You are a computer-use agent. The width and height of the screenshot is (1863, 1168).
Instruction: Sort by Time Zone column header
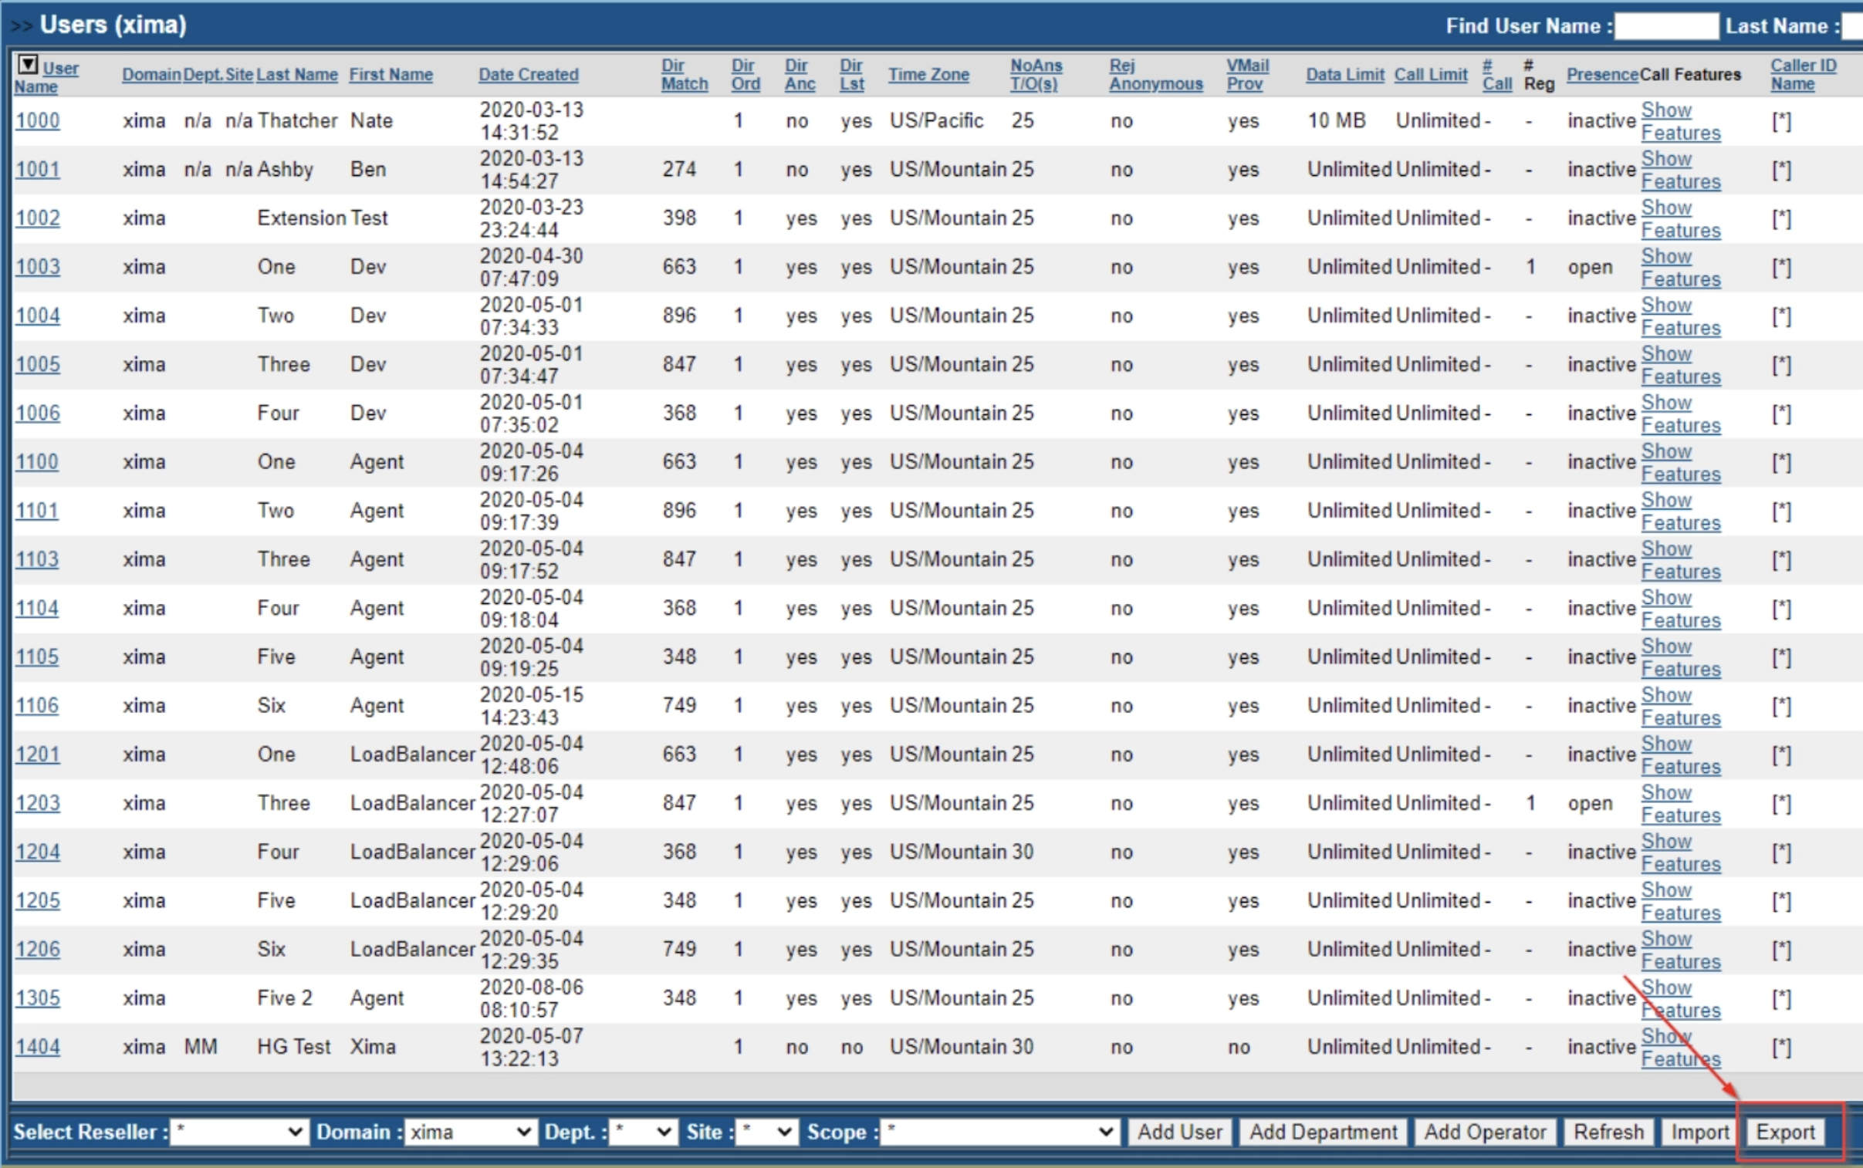[928, 75]
